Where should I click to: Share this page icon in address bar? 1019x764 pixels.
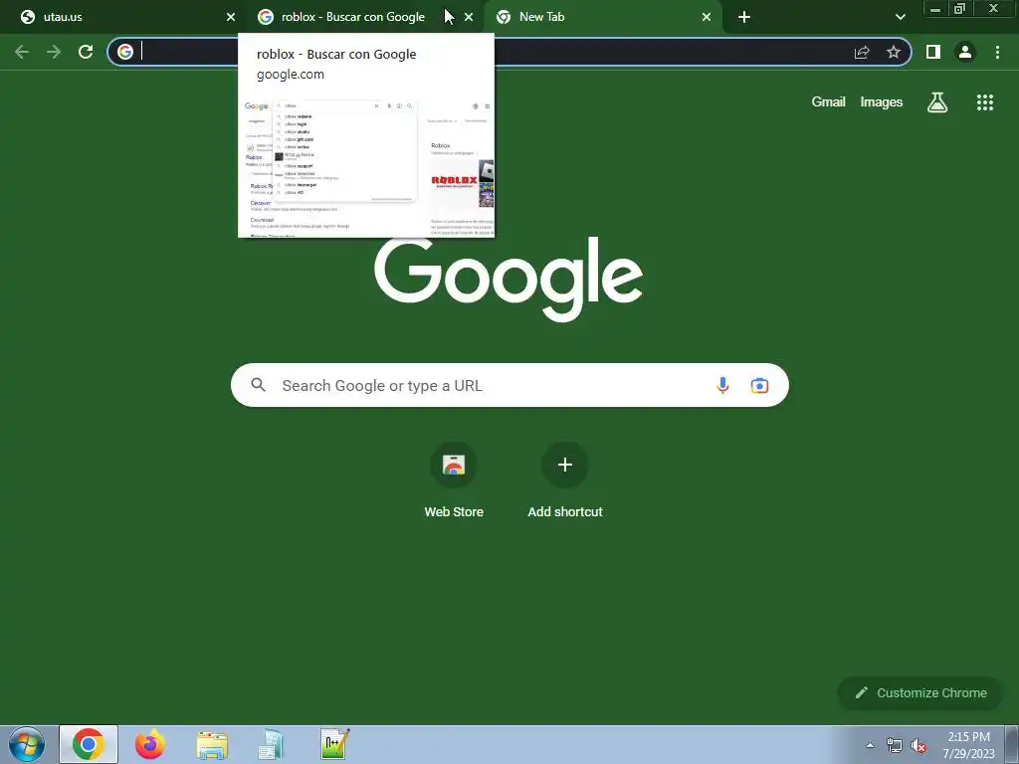[862, 52]
